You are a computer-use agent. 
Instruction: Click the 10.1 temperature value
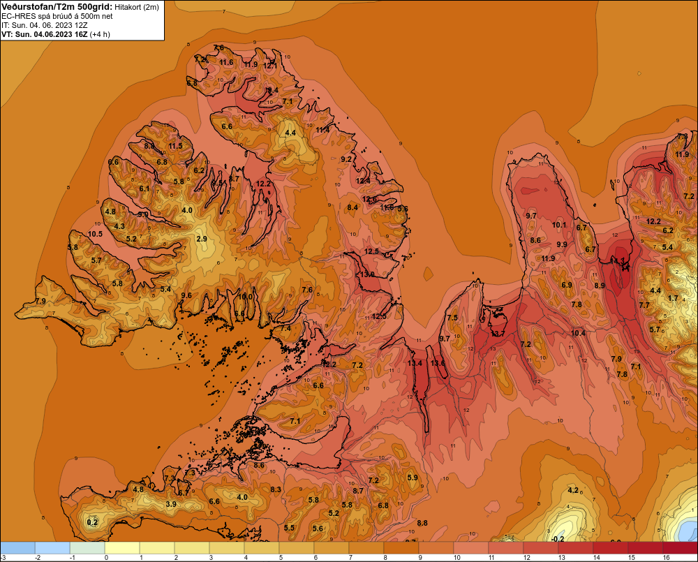click(559, 225)
